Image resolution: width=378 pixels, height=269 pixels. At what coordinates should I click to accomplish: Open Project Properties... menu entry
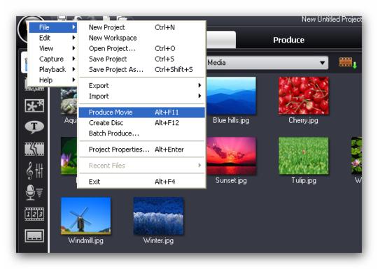141,150
